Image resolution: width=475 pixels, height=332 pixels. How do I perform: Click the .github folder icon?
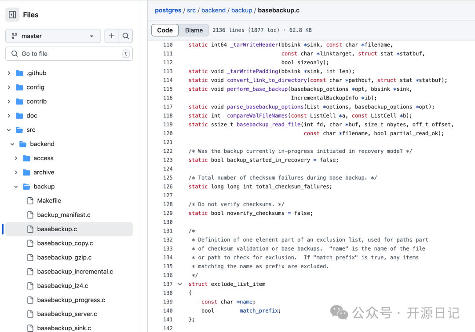(19, 73)
